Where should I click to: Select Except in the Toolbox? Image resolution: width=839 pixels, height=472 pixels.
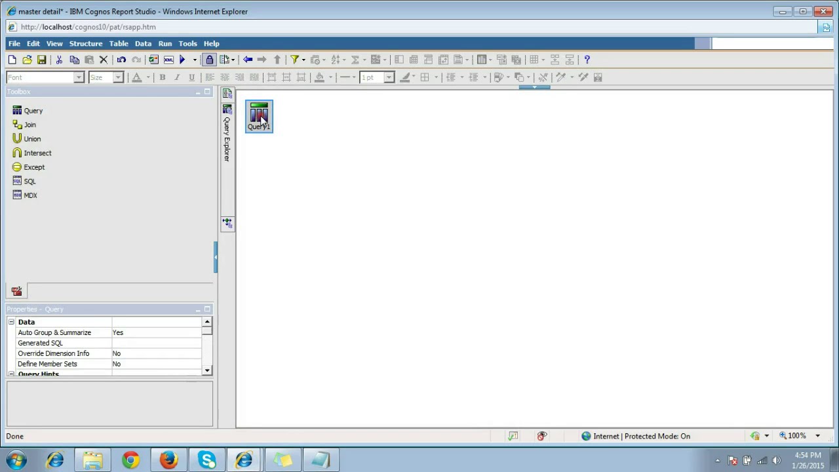pyautogui.click(x=29, y=167)
